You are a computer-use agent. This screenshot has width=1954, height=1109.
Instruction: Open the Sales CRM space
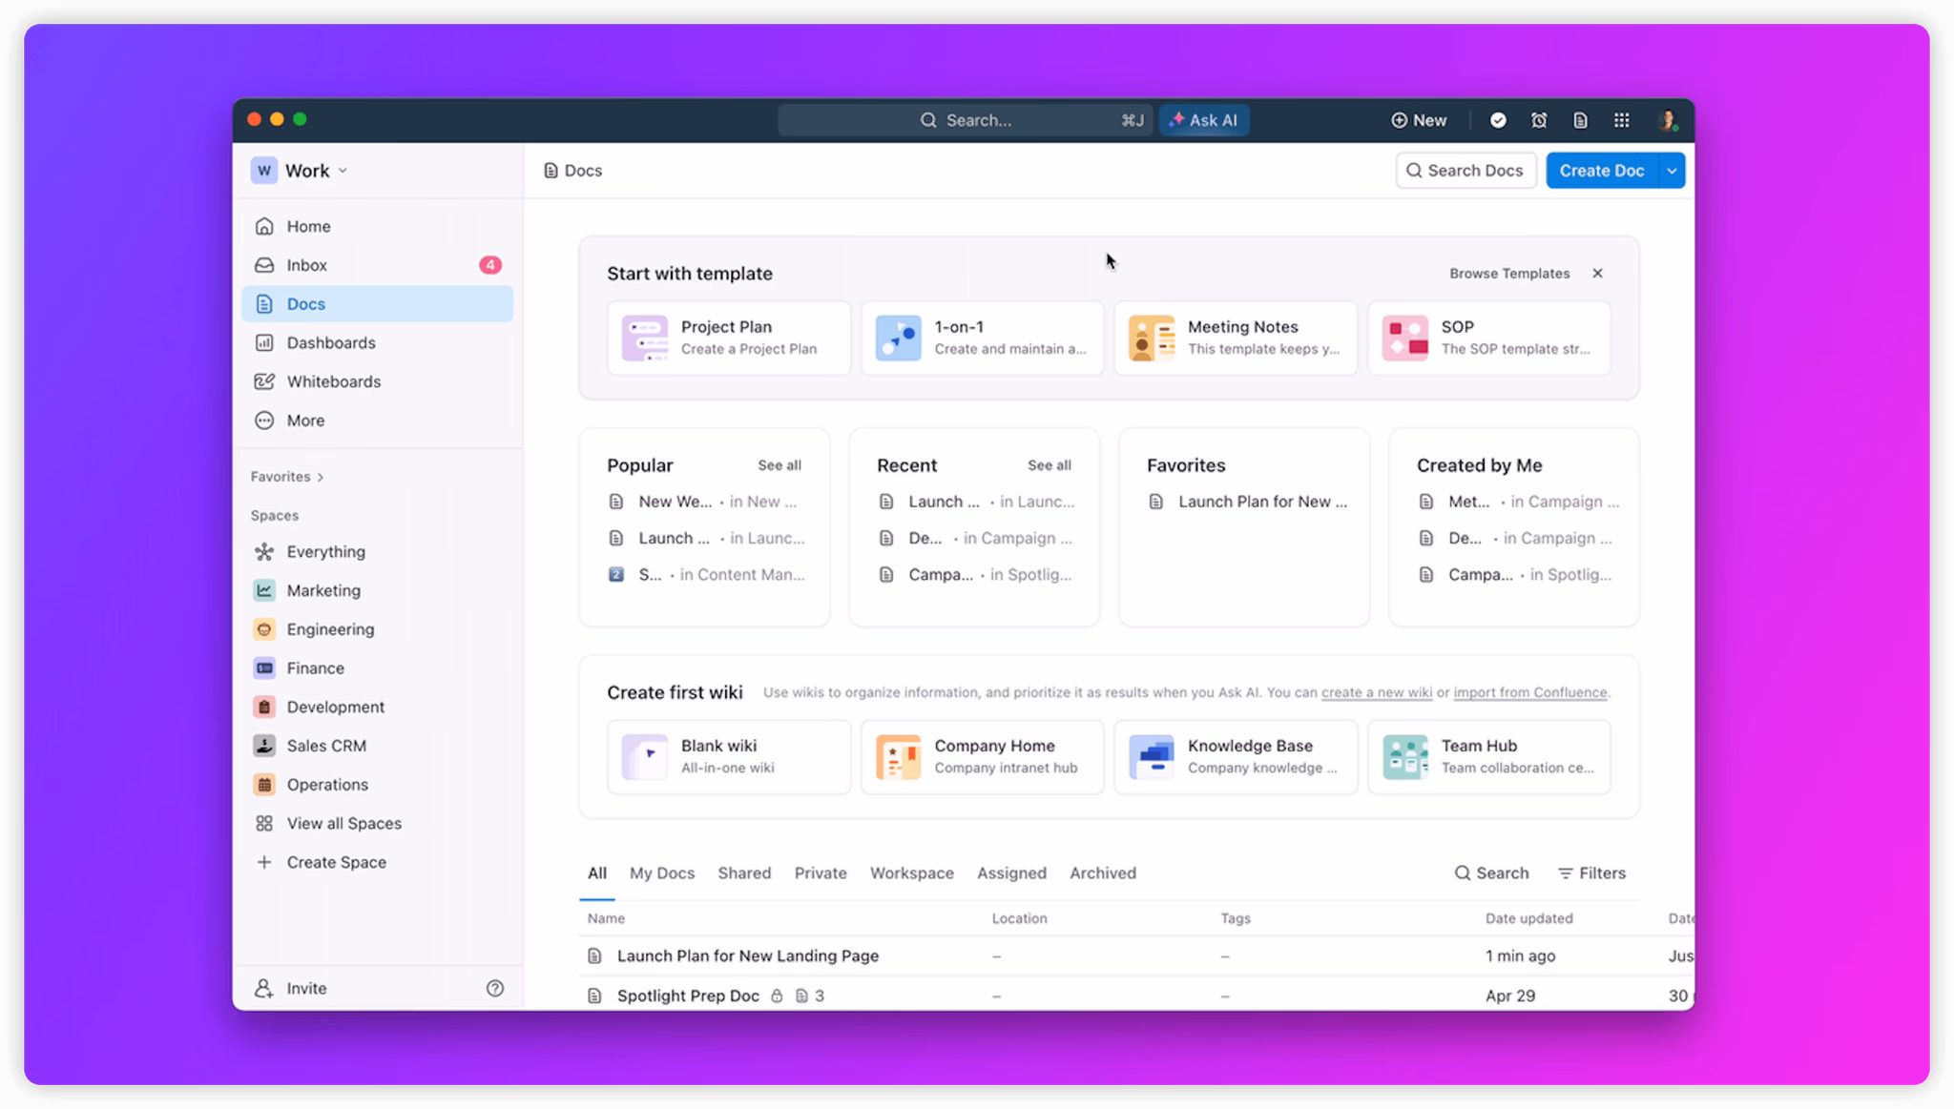pos(377,746)
